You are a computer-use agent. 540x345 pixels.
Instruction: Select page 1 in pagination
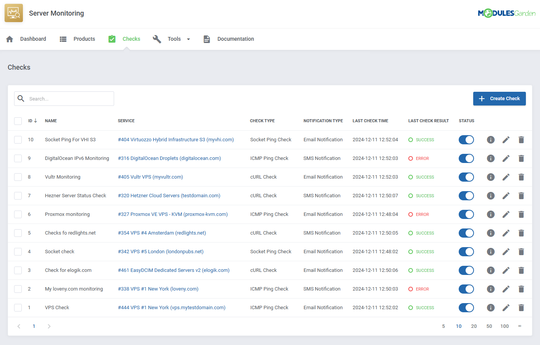[34, 326]
